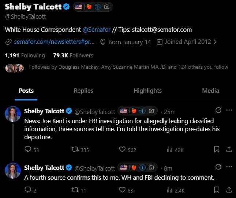This screenshot has width=236, height=198.
Task: Visit the semafor.com newsletters link
Action: tap(54, 42)
